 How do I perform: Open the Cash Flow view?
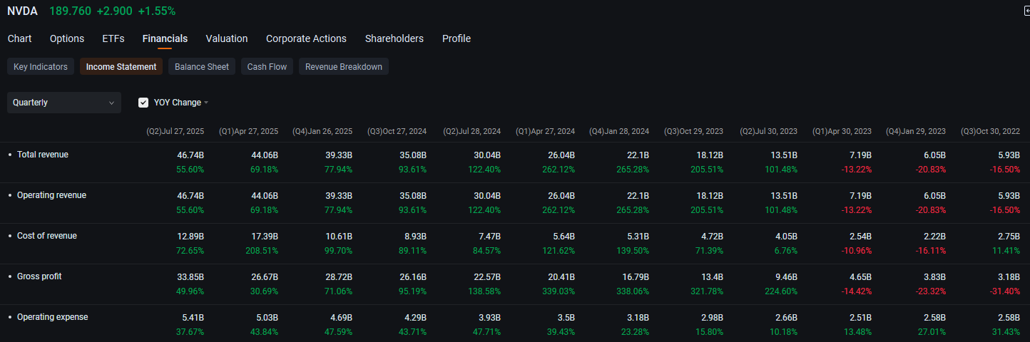pyautogui.click(x=267, y=67)
